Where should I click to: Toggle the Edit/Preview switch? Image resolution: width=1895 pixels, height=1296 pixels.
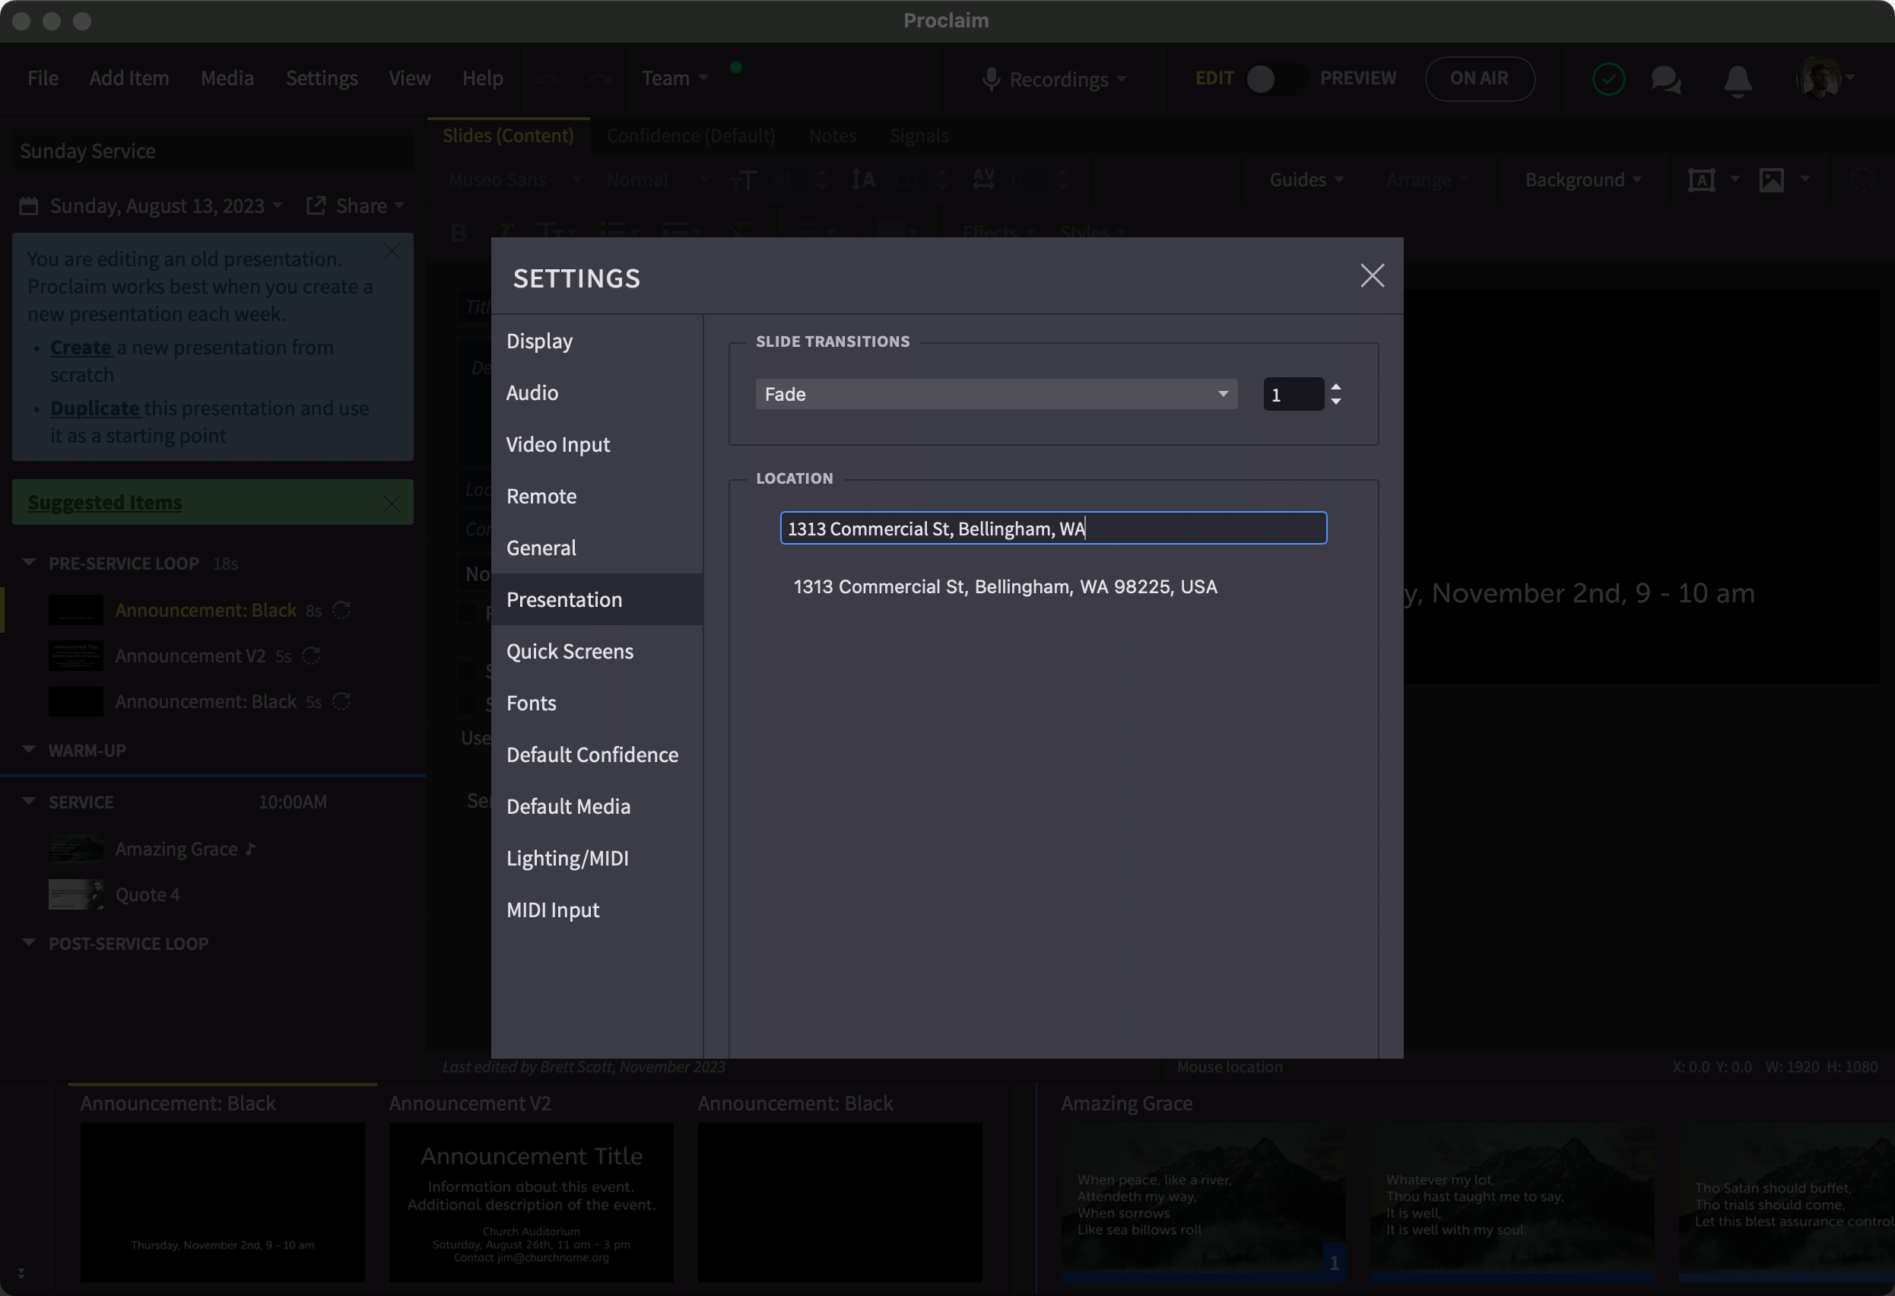pyautogui.click(x=1275, y=78)
